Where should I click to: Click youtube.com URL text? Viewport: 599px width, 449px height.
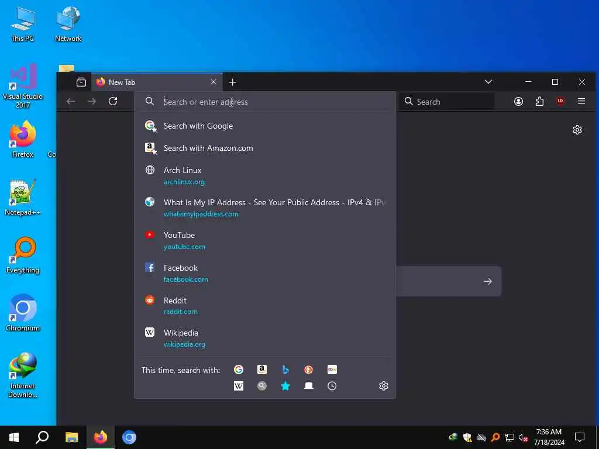[x=184, y=247]
